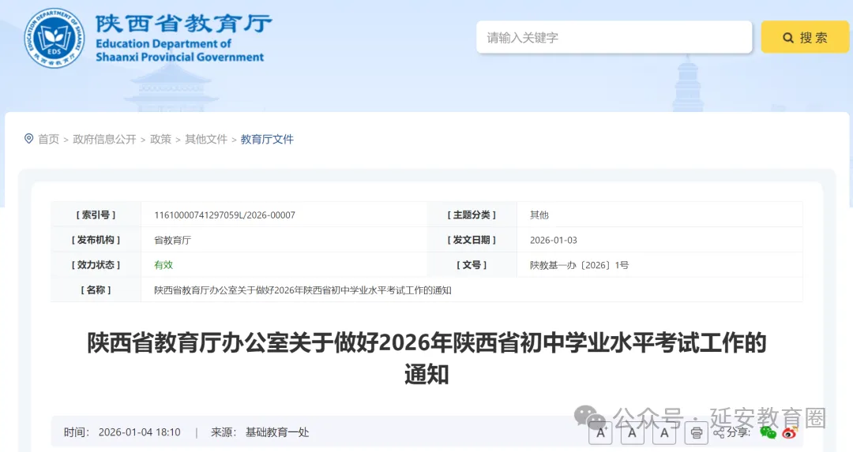Click the 名称 row document name text
Viewport: 853px width, 452px height.
(x=302, y=290)
